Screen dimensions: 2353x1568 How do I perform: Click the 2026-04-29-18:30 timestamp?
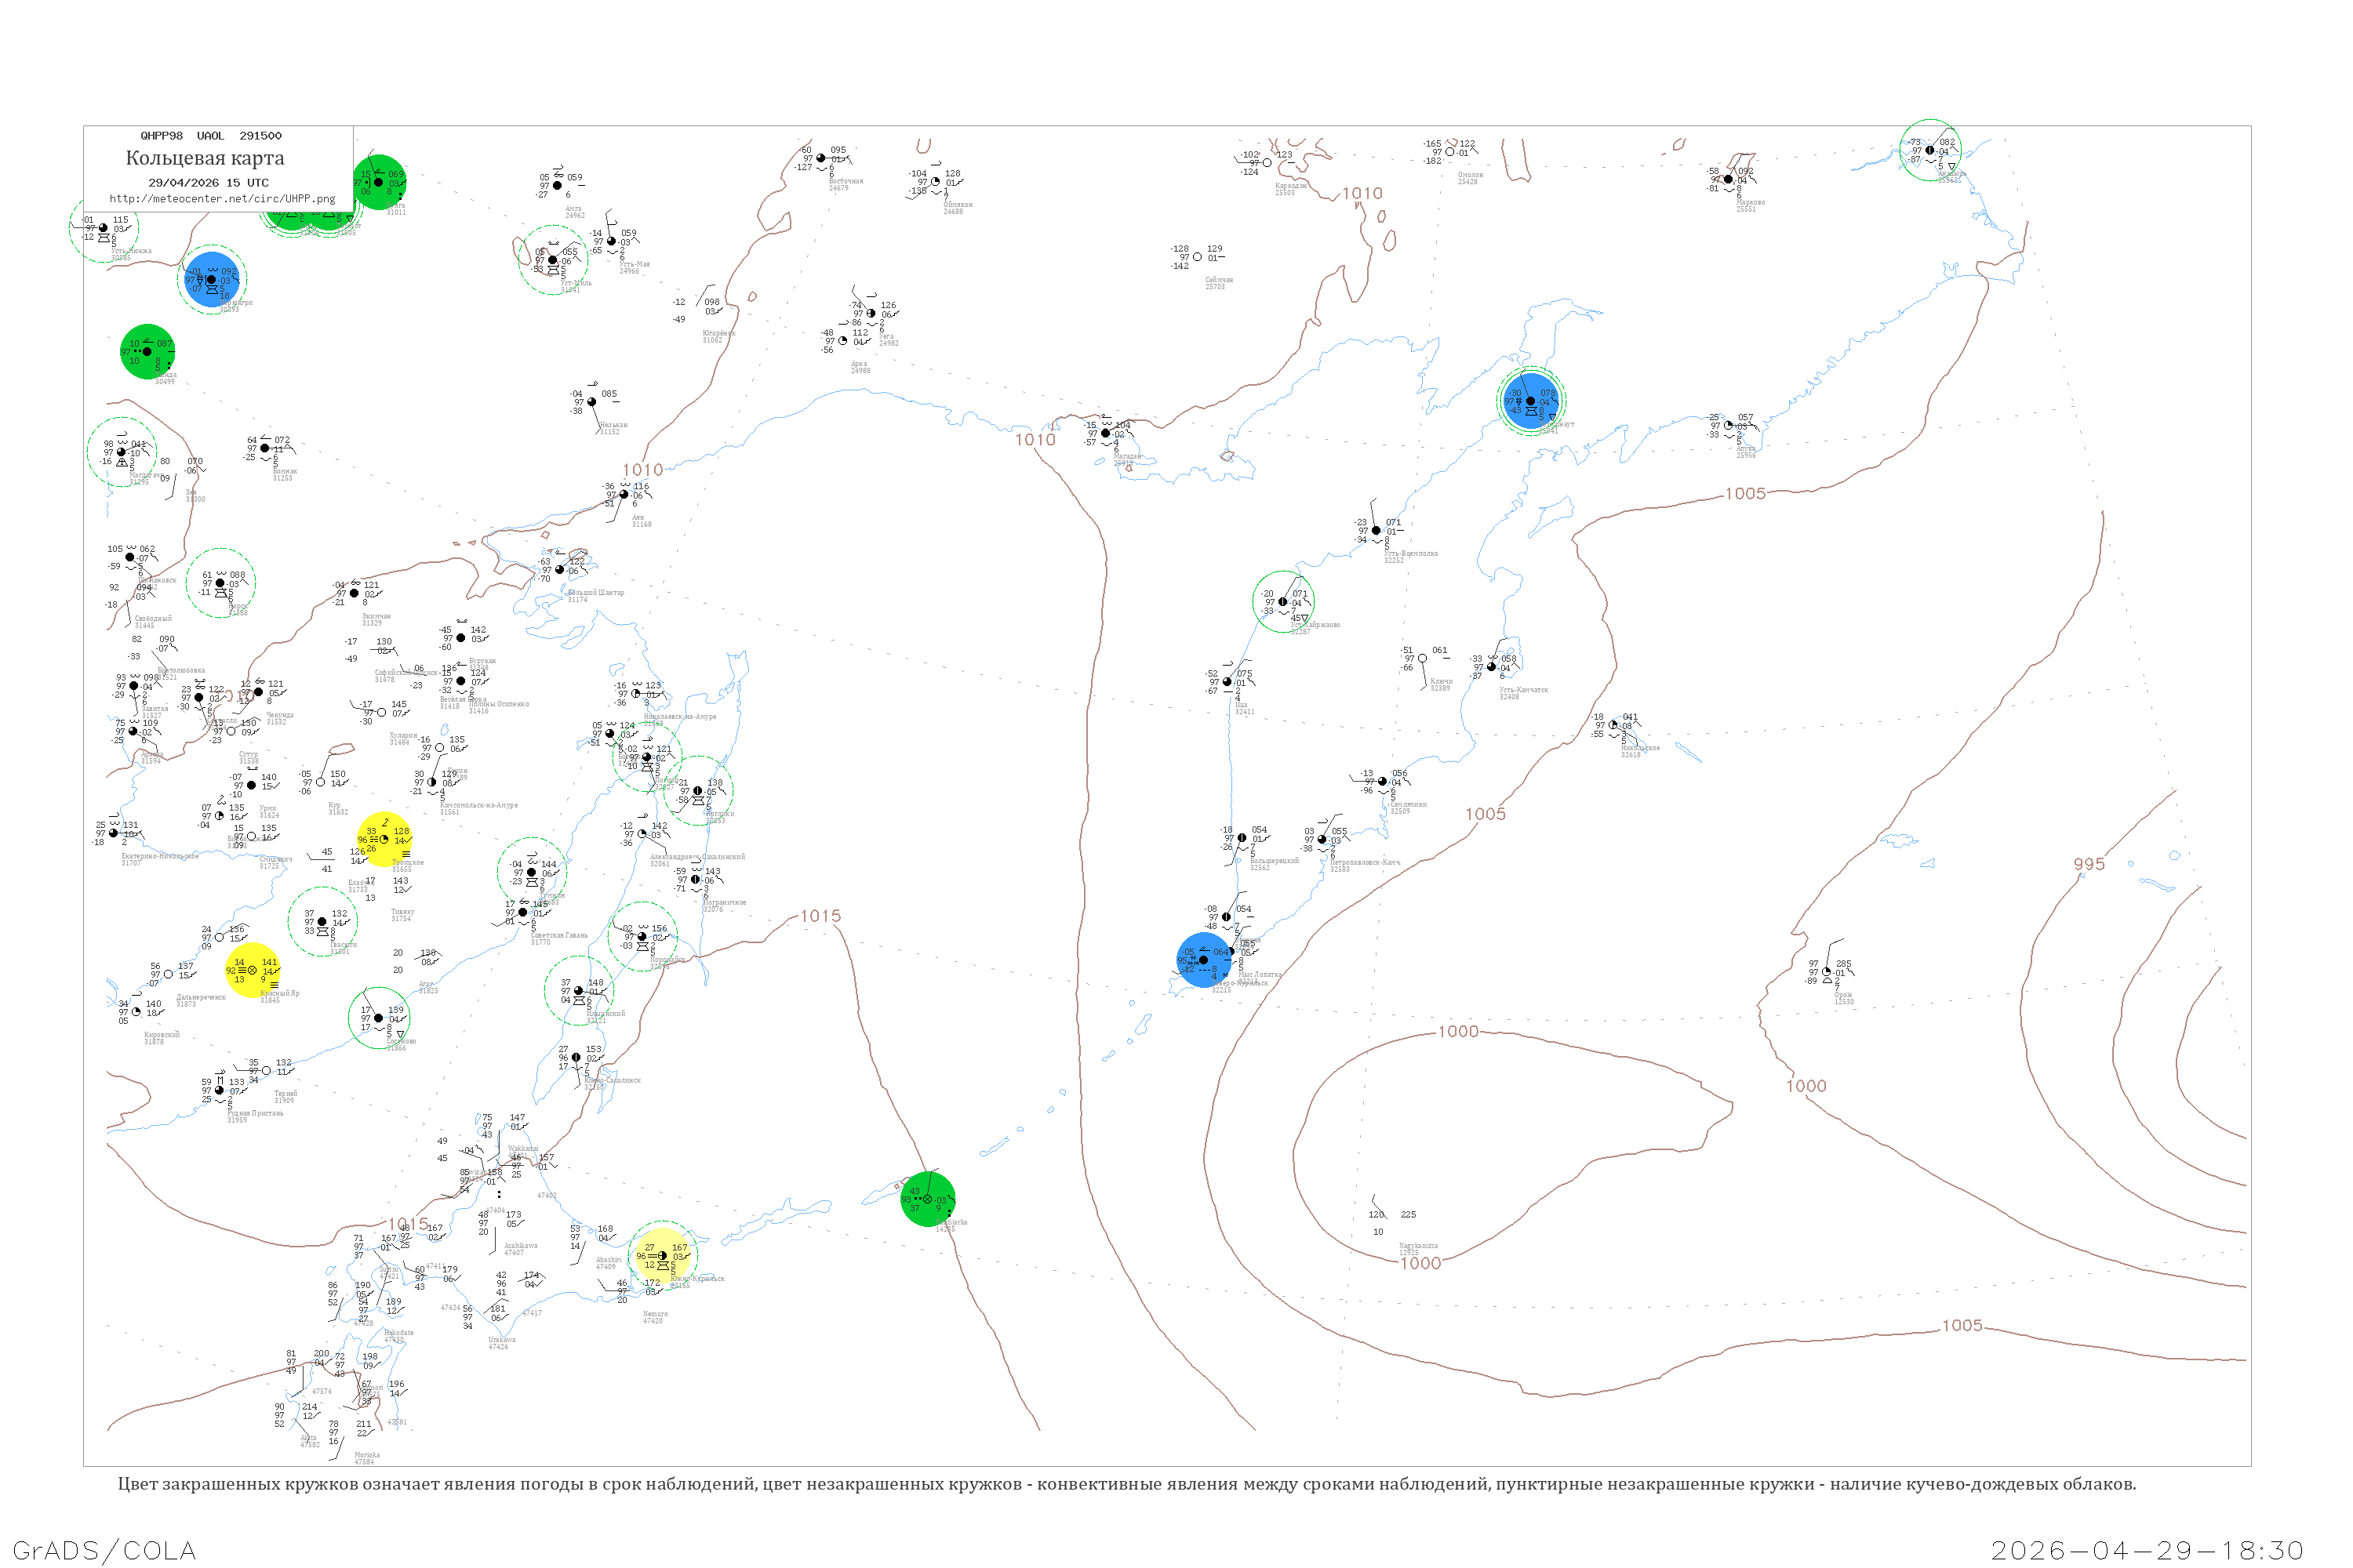tap(2147, 1551)
